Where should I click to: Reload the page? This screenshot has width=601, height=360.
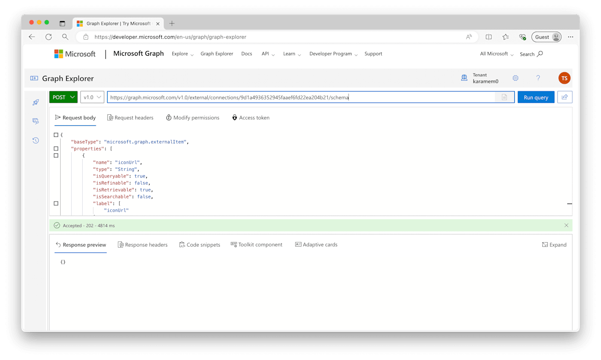tap(49, 37)
